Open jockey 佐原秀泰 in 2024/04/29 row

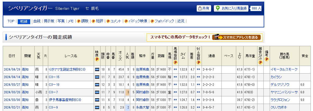tap(142, 69)
